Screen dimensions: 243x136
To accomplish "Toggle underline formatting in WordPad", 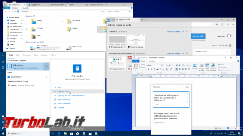I will point(154,69).
